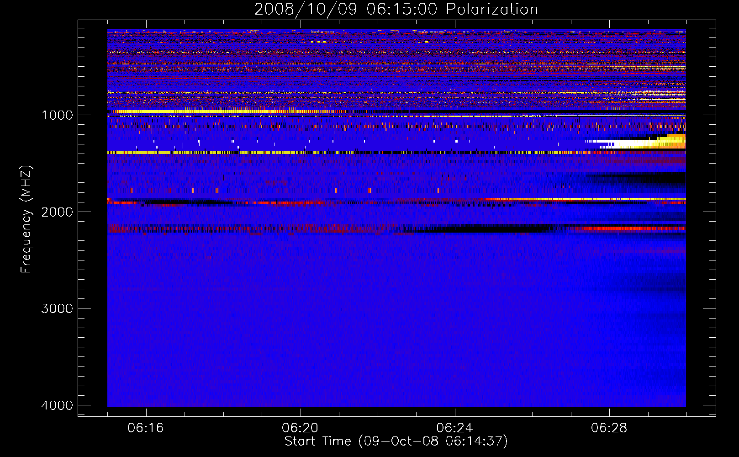Image resolution: width=739 pixels, height=457 pixels.
Task: Click the 3000 frequency tick label
Action: point(57,308)
